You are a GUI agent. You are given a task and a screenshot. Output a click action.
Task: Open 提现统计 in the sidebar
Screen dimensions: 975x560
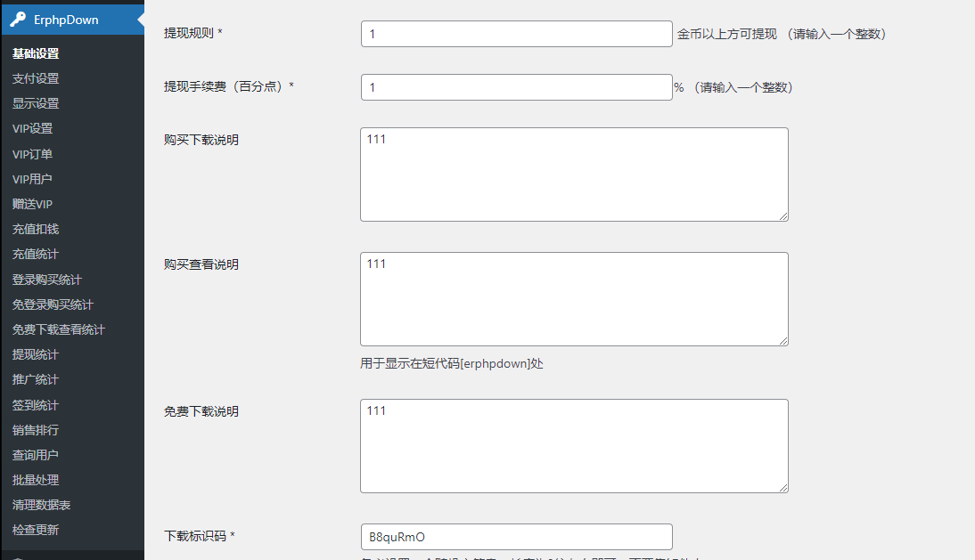coord(36,354)
